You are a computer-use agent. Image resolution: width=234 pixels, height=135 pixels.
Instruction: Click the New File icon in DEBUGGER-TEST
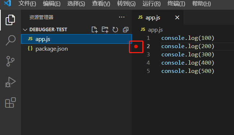95,29
